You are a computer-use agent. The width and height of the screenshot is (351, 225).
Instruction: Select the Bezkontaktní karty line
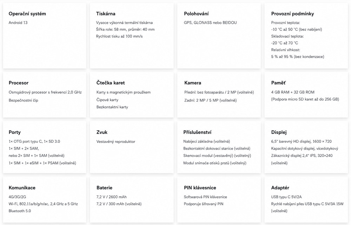pos(112,107)
